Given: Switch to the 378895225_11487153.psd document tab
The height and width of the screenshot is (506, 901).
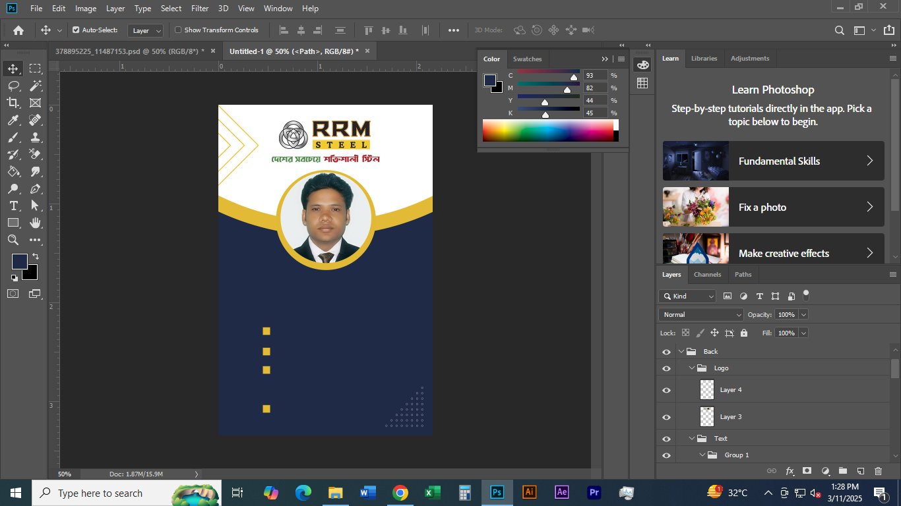Looking at the screenshot, I should coord(130,51).
